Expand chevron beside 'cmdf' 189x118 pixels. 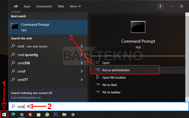[x=82, y=71]
